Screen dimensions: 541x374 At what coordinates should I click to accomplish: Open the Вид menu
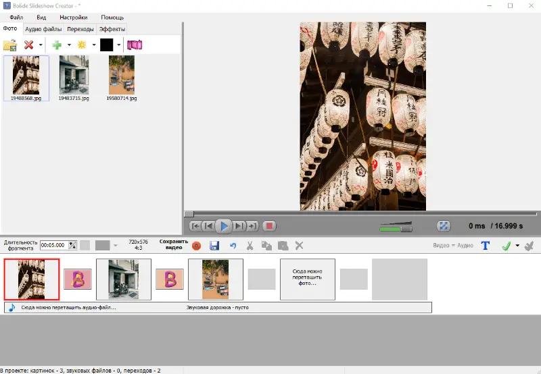tap(41, 18)
